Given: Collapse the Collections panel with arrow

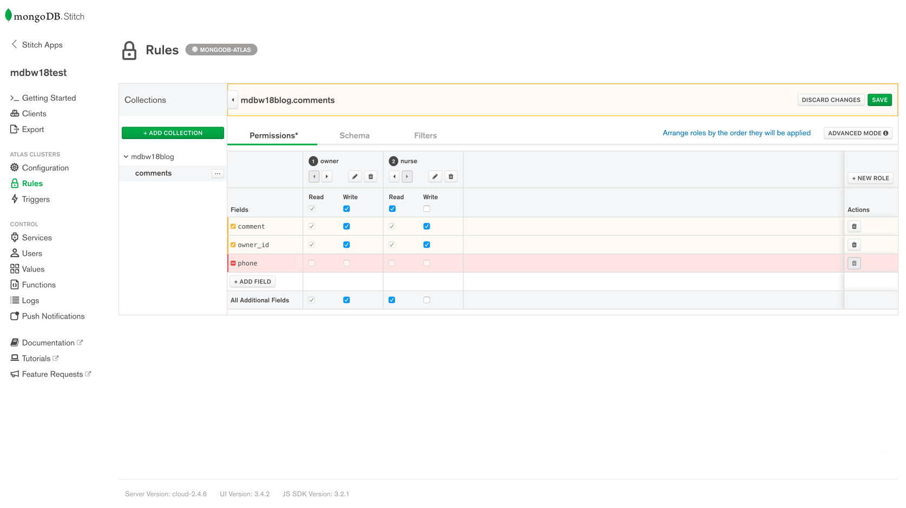Looking at the screenshot, I should [x=233, y=100].
